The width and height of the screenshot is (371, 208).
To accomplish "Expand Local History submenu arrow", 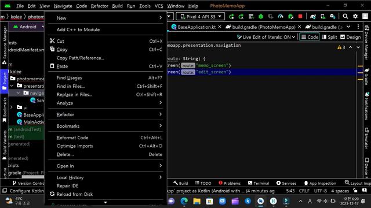I will [161, 177].
